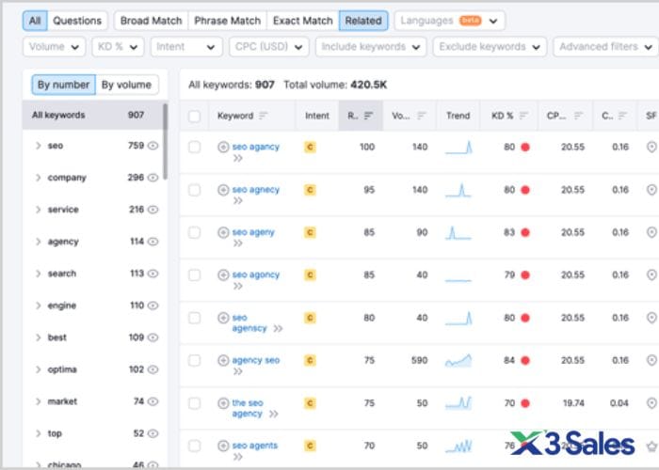Group keywords By number
This screenshot has width=659, height=470.
click(x=64, y=85)
